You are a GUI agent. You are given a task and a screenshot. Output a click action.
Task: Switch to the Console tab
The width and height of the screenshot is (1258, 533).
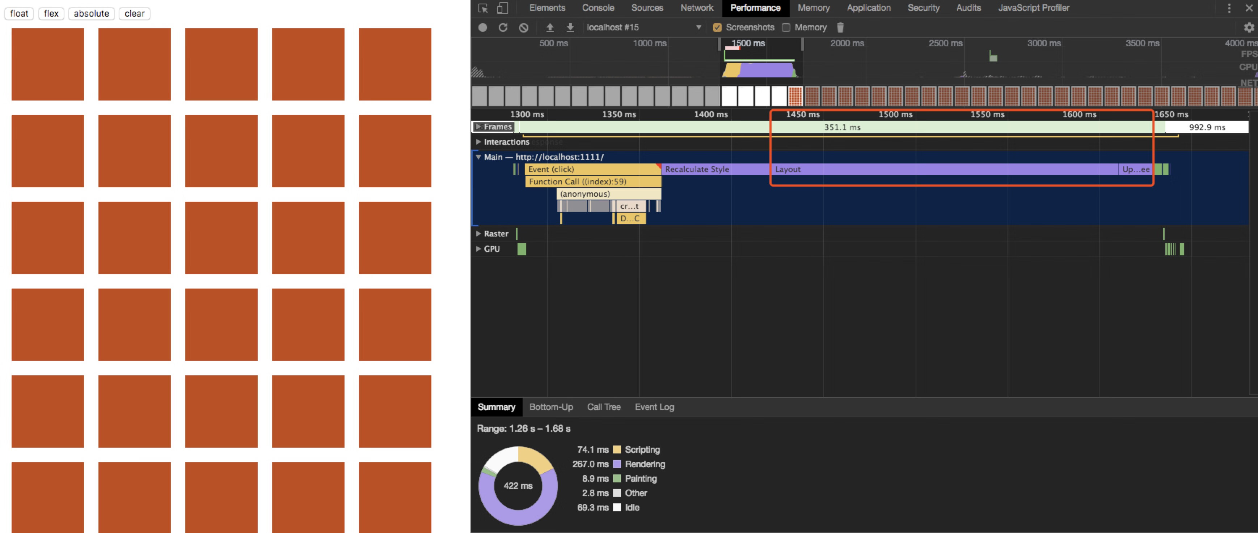click(x=598, y=8)
